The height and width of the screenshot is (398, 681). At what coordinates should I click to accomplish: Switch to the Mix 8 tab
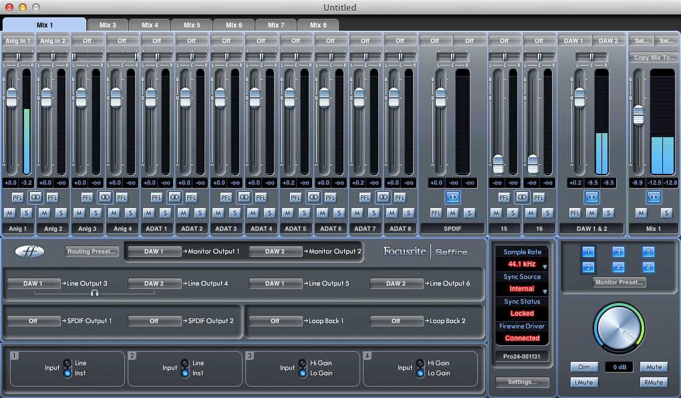click(318, 25)
